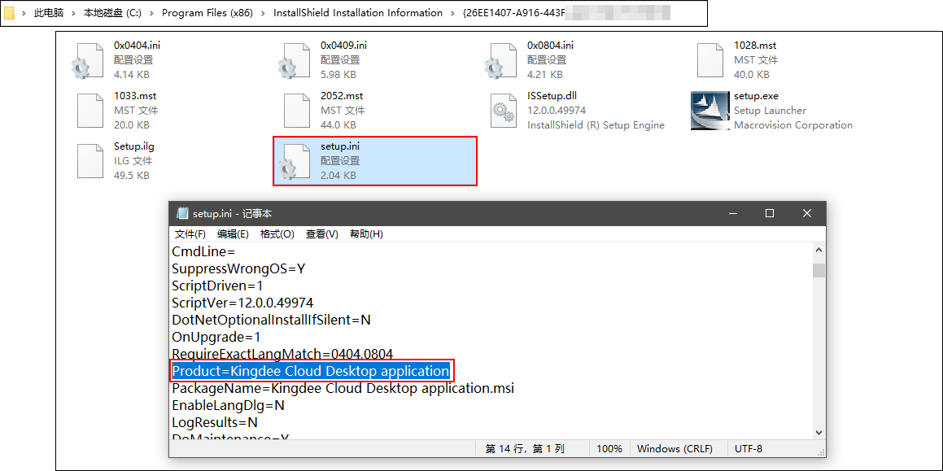The width and height of the screenshot is (943, 471).
Task: Click Notepad scrollbar down arrow
Action: point(819,432)
